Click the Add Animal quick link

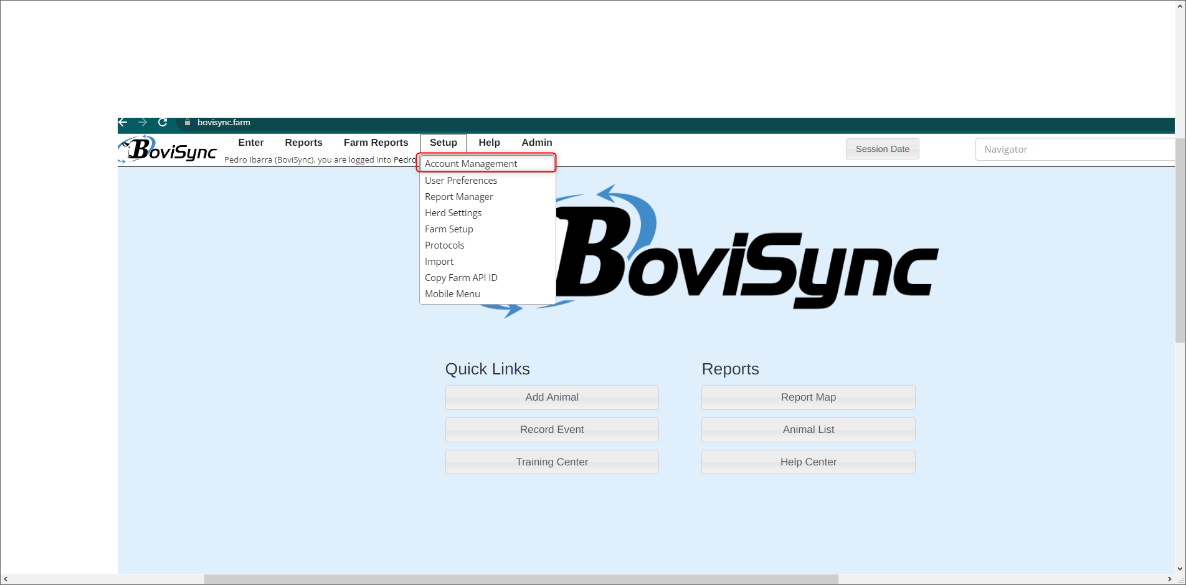(552, 397)
